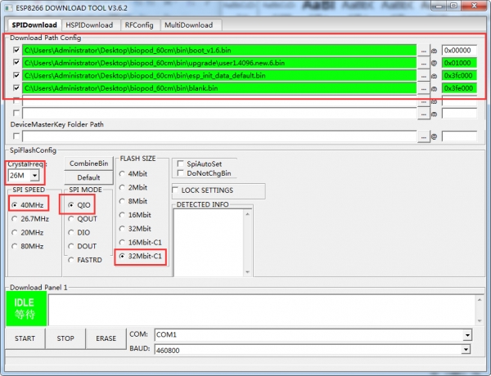The height and width of the screenshot is (376, 491).
Task: Click the CombineBin button
Action: (x=88, y=163)
